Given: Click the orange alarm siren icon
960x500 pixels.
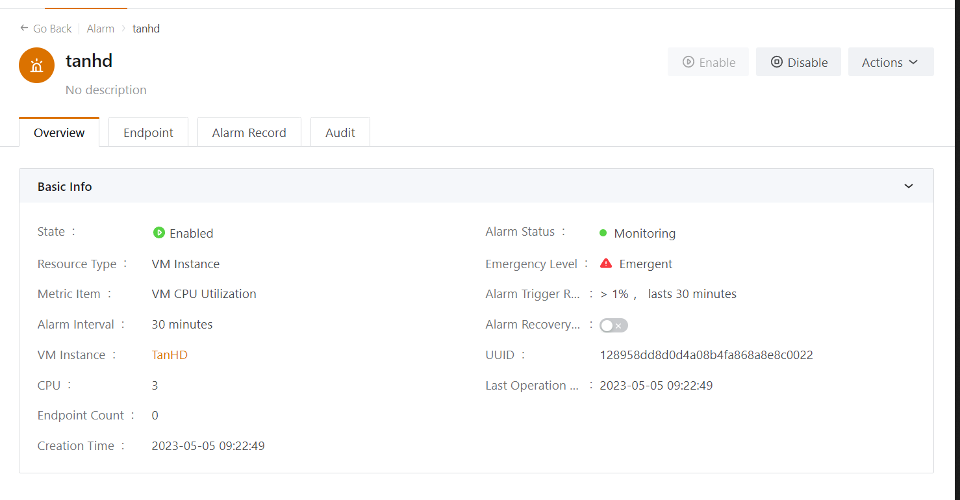Looking at the screenshot, I should (36, 66).
